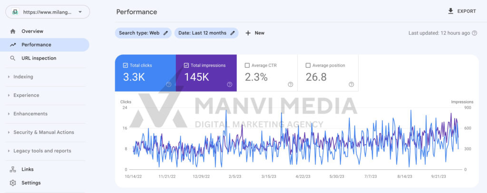
Task: Uncheck the Total clicks checkbox
Action: pyautogui.click(x=126, y=65)
